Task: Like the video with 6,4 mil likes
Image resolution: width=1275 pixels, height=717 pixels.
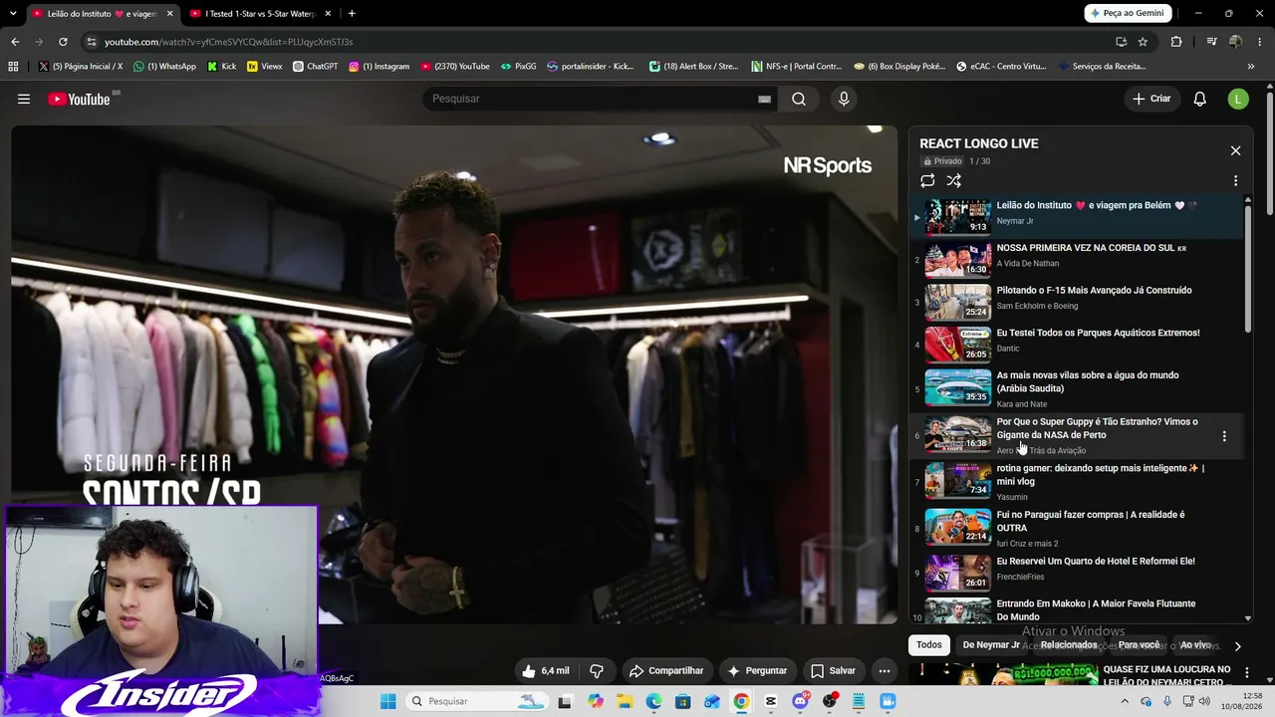Action: (x=546, y=670)
